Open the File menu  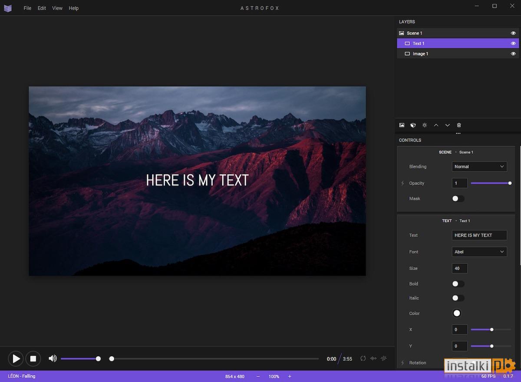tap(27, 8)
